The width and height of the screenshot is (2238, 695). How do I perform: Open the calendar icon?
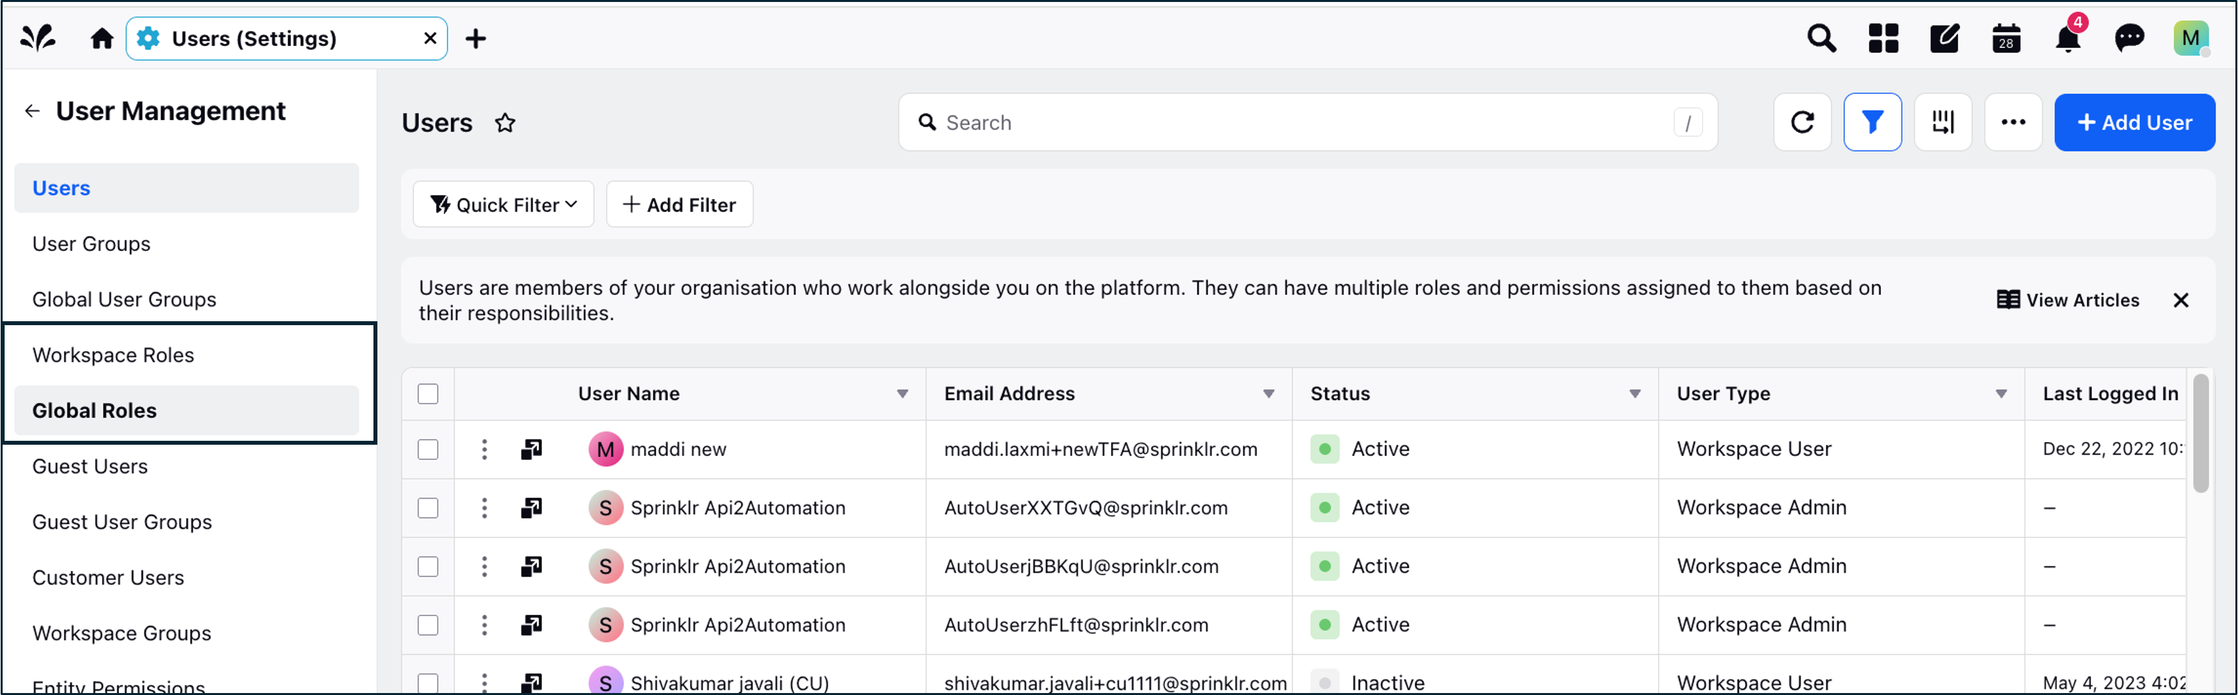pyautogui.click(x=2006, y=38)
